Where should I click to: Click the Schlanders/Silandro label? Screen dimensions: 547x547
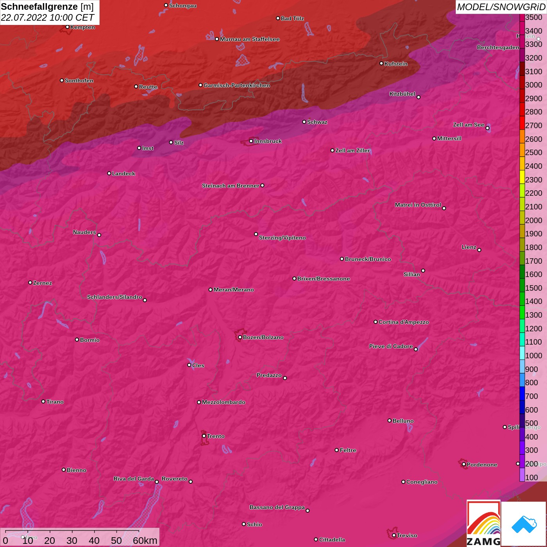[114, 297]
